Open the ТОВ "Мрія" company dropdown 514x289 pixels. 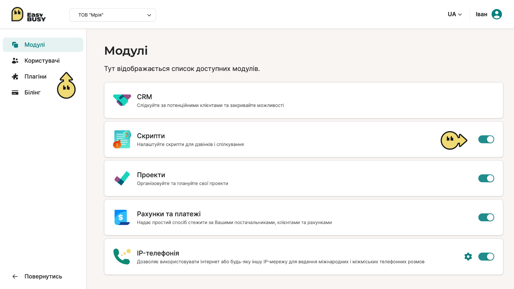click(x=113, y=15)
